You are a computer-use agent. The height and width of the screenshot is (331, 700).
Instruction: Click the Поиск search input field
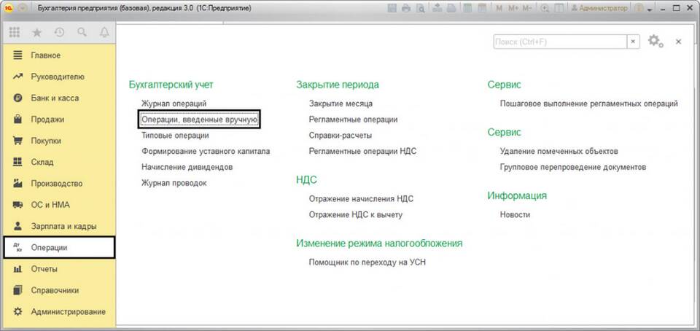(x=560, y=42)
